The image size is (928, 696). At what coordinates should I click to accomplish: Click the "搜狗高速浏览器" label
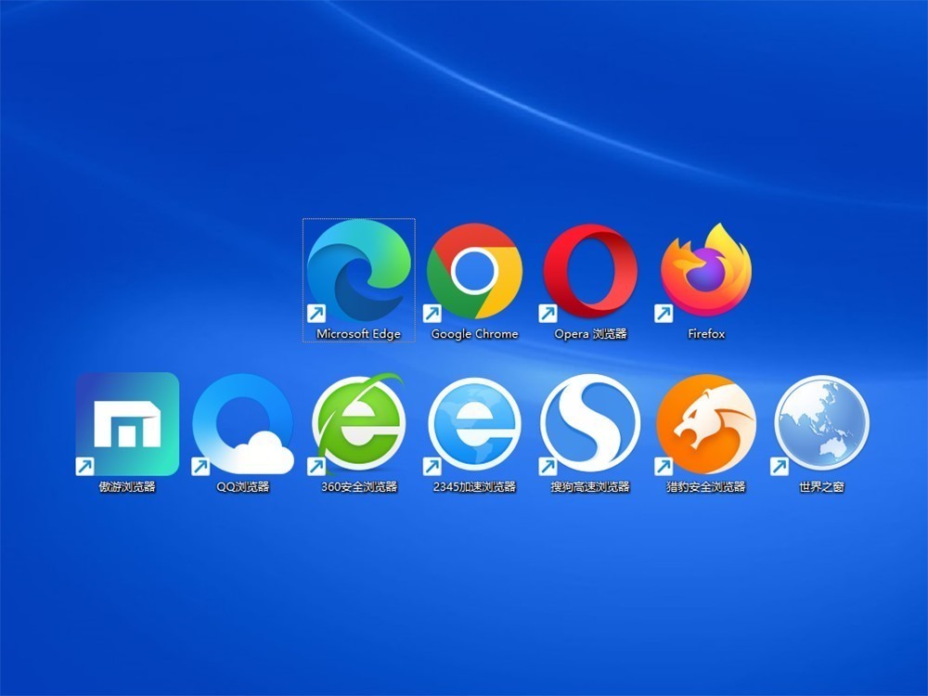pyautogui.click(x=590, y=486)
